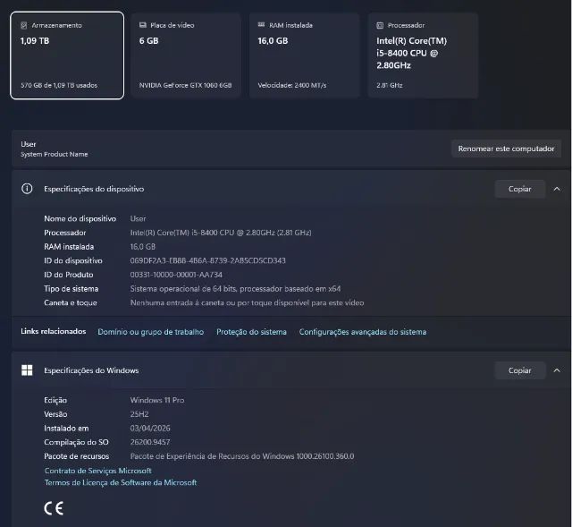
Task: Click the Windows logo icon beside Especificações do Windows
Action: pos(27,370)
